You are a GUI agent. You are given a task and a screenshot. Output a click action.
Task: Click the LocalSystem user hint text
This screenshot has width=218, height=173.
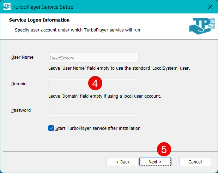(x=119, y=68)
